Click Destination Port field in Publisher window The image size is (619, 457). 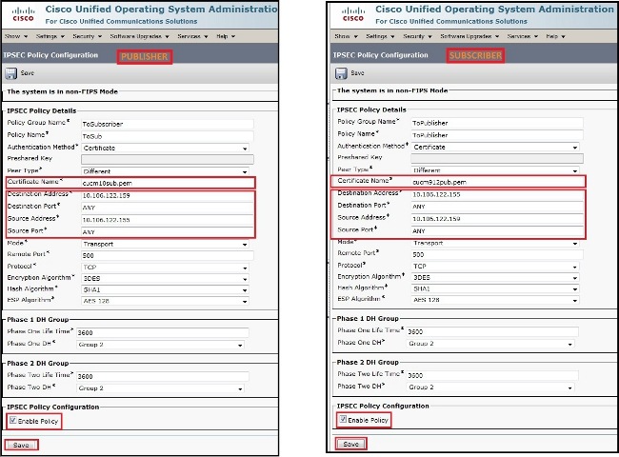pos(168,208)
